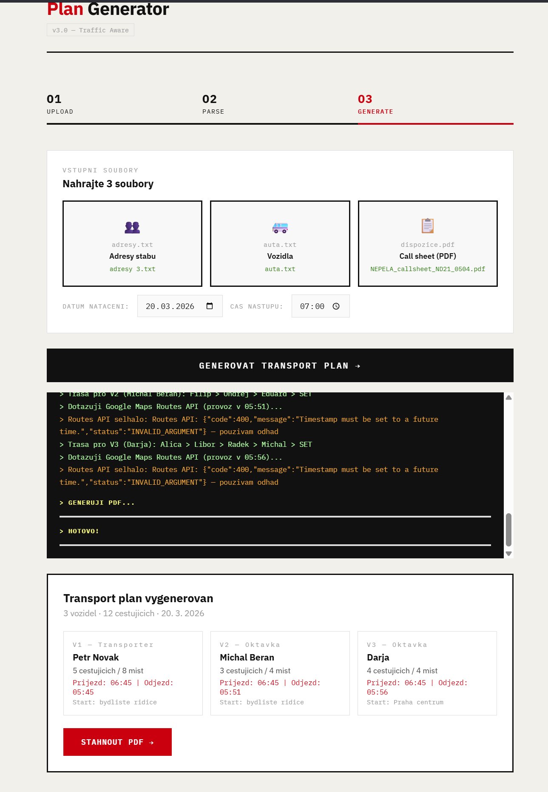Click the van icon for auta.txt
Viewport: 548px width, 792px height.
click(x=280, y=228)
